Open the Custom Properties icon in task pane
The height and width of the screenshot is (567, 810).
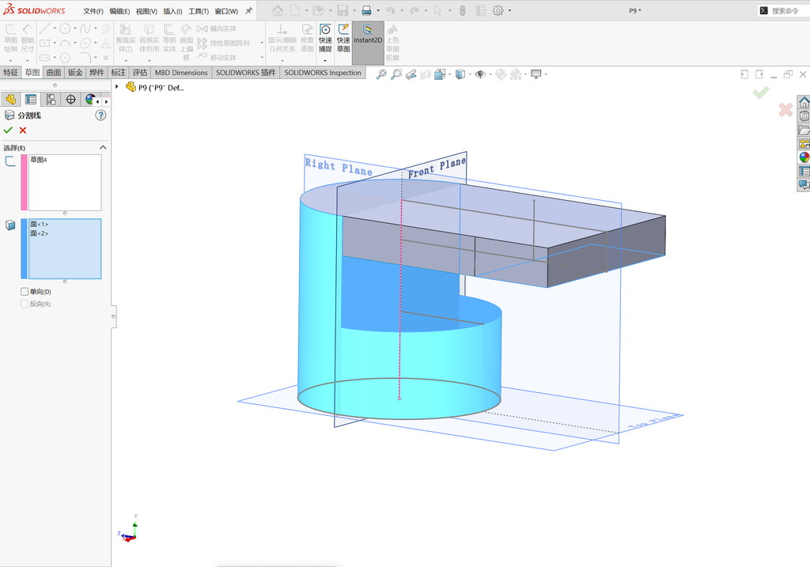pos(804,171)
